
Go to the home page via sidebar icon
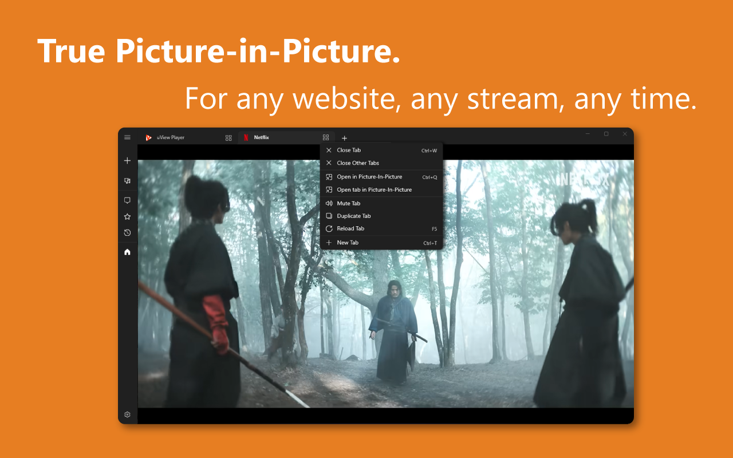127,252
